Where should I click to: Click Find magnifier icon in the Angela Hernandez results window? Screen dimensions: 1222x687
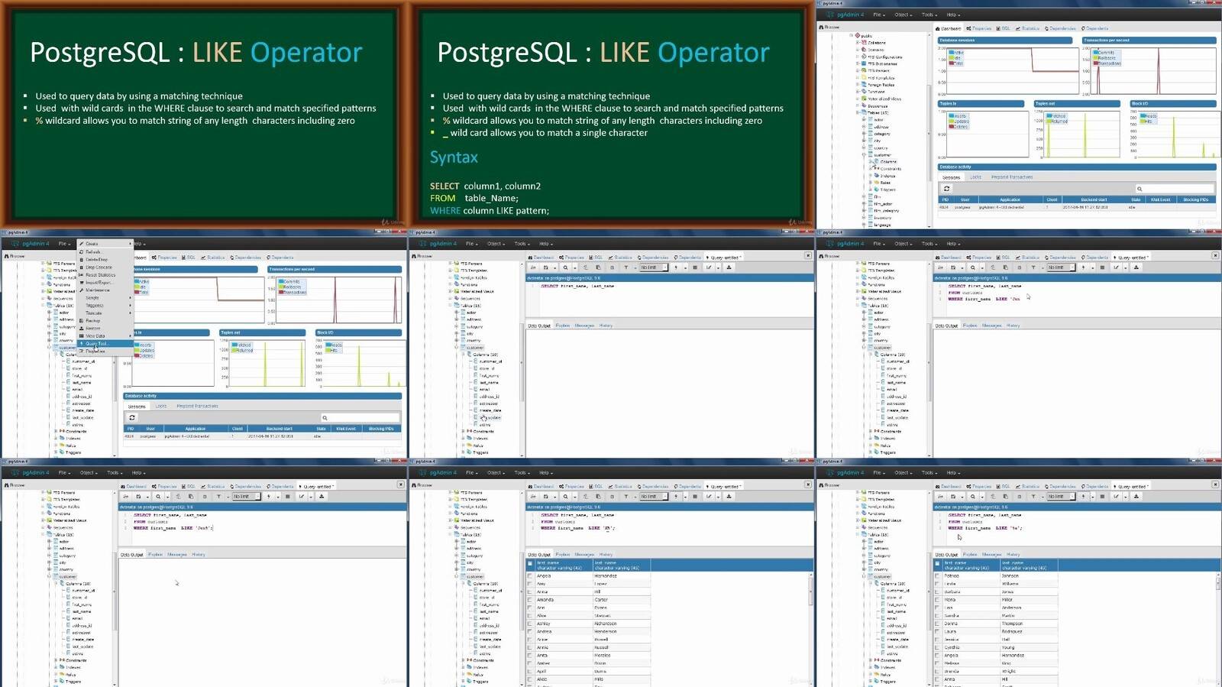(x=566, y=497)
